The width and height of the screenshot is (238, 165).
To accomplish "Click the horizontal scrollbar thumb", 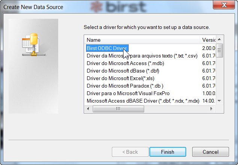I will (x=118, y=109).
